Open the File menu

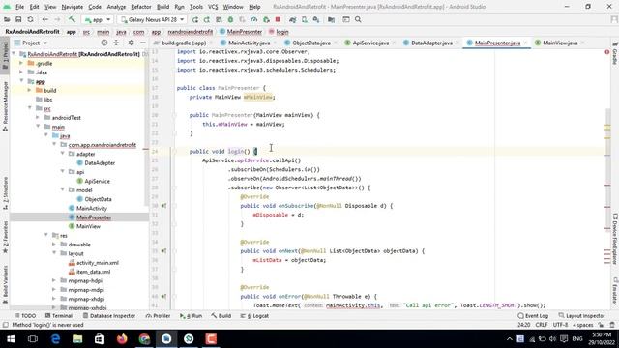[x=19, y=7]
